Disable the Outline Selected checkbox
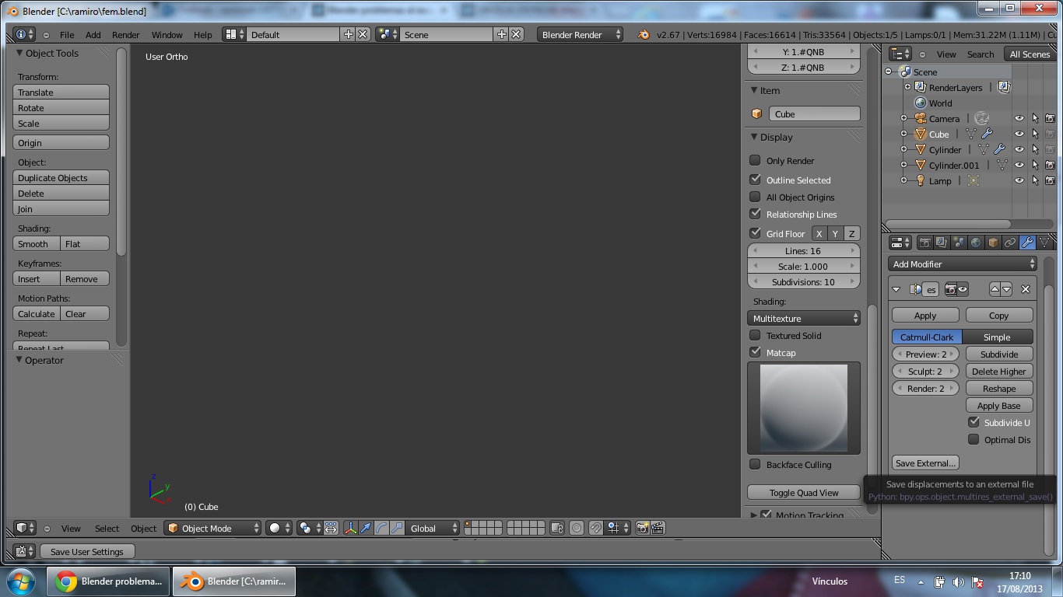 point(755,180)
